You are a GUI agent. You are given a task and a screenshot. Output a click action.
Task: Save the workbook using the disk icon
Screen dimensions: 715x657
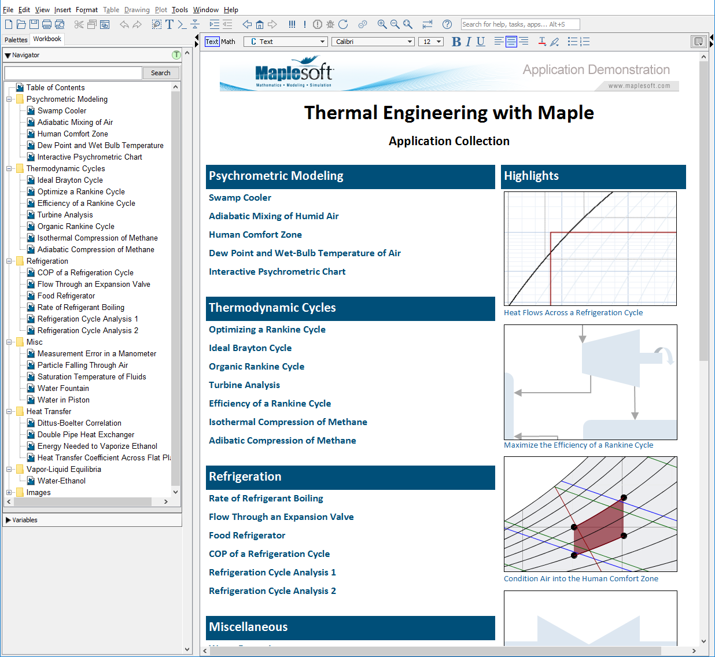[34, 24]
